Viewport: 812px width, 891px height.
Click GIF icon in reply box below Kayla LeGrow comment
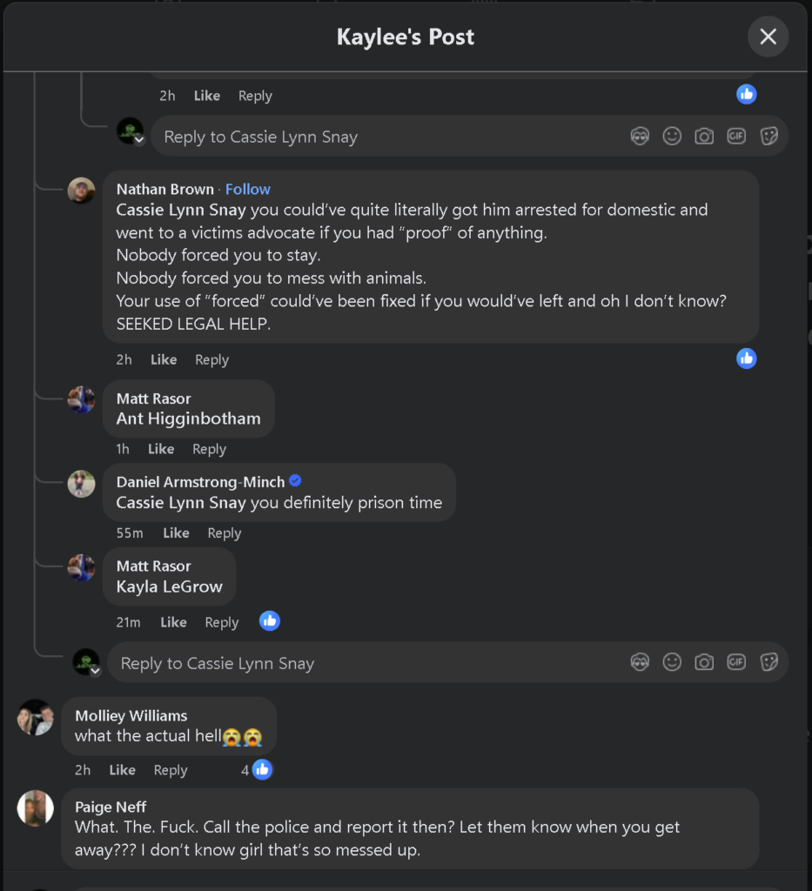pos(736,662)
